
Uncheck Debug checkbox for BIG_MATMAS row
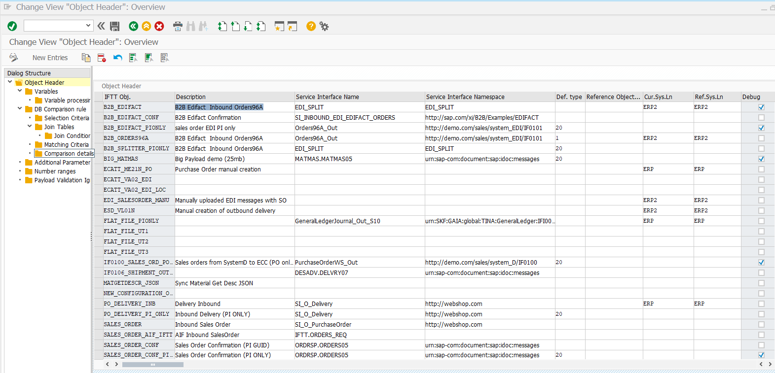(761, 159)
